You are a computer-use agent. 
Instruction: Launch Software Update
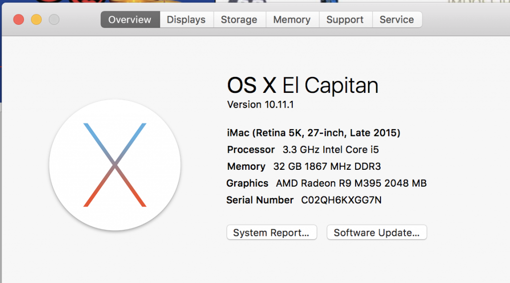[377, 232]
